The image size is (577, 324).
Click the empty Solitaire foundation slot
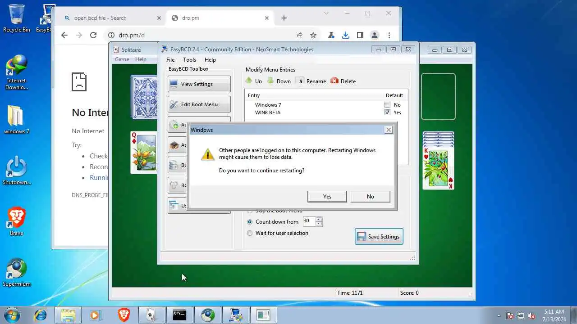pyautogui.click(x=438, y=97)
